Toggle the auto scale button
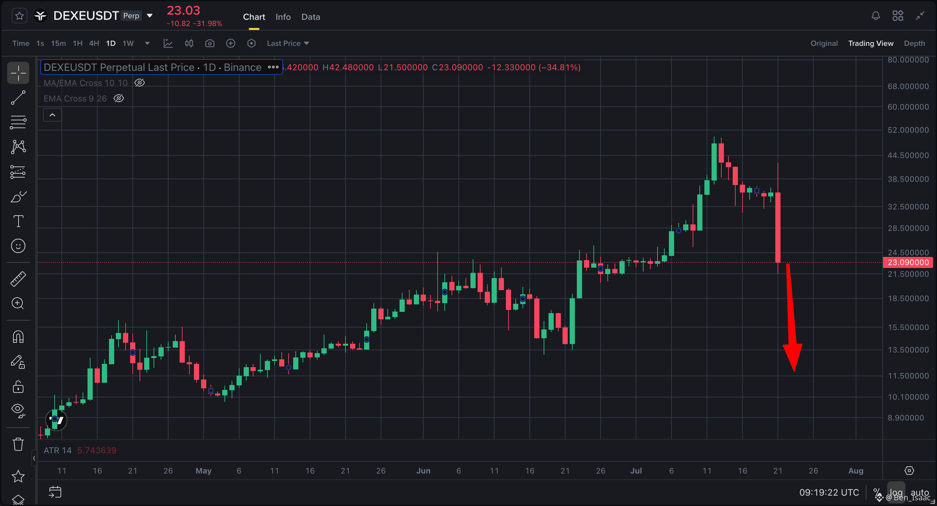 [920, 492]
